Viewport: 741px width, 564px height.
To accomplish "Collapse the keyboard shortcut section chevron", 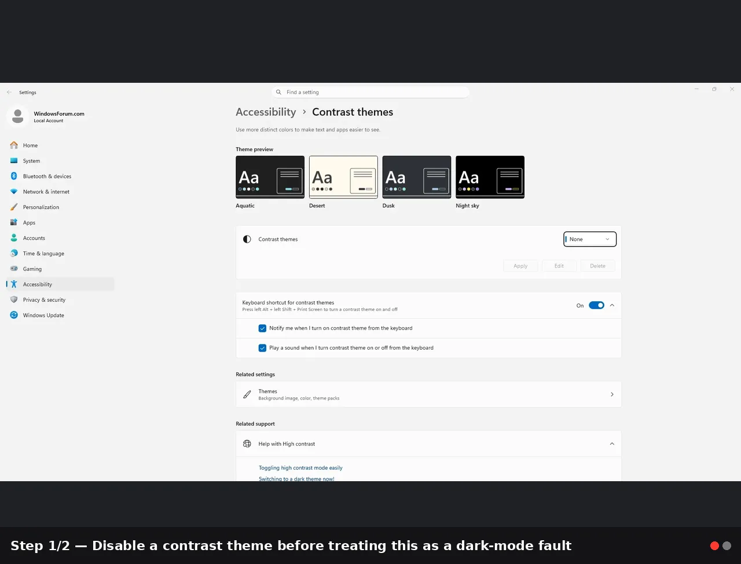I will (612, 305).
